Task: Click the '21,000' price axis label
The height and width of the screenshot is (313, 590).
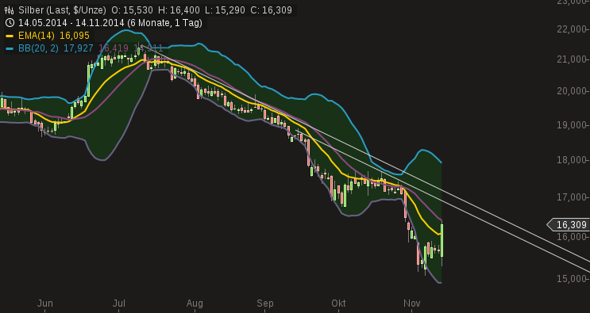Action: pos(571,59)
